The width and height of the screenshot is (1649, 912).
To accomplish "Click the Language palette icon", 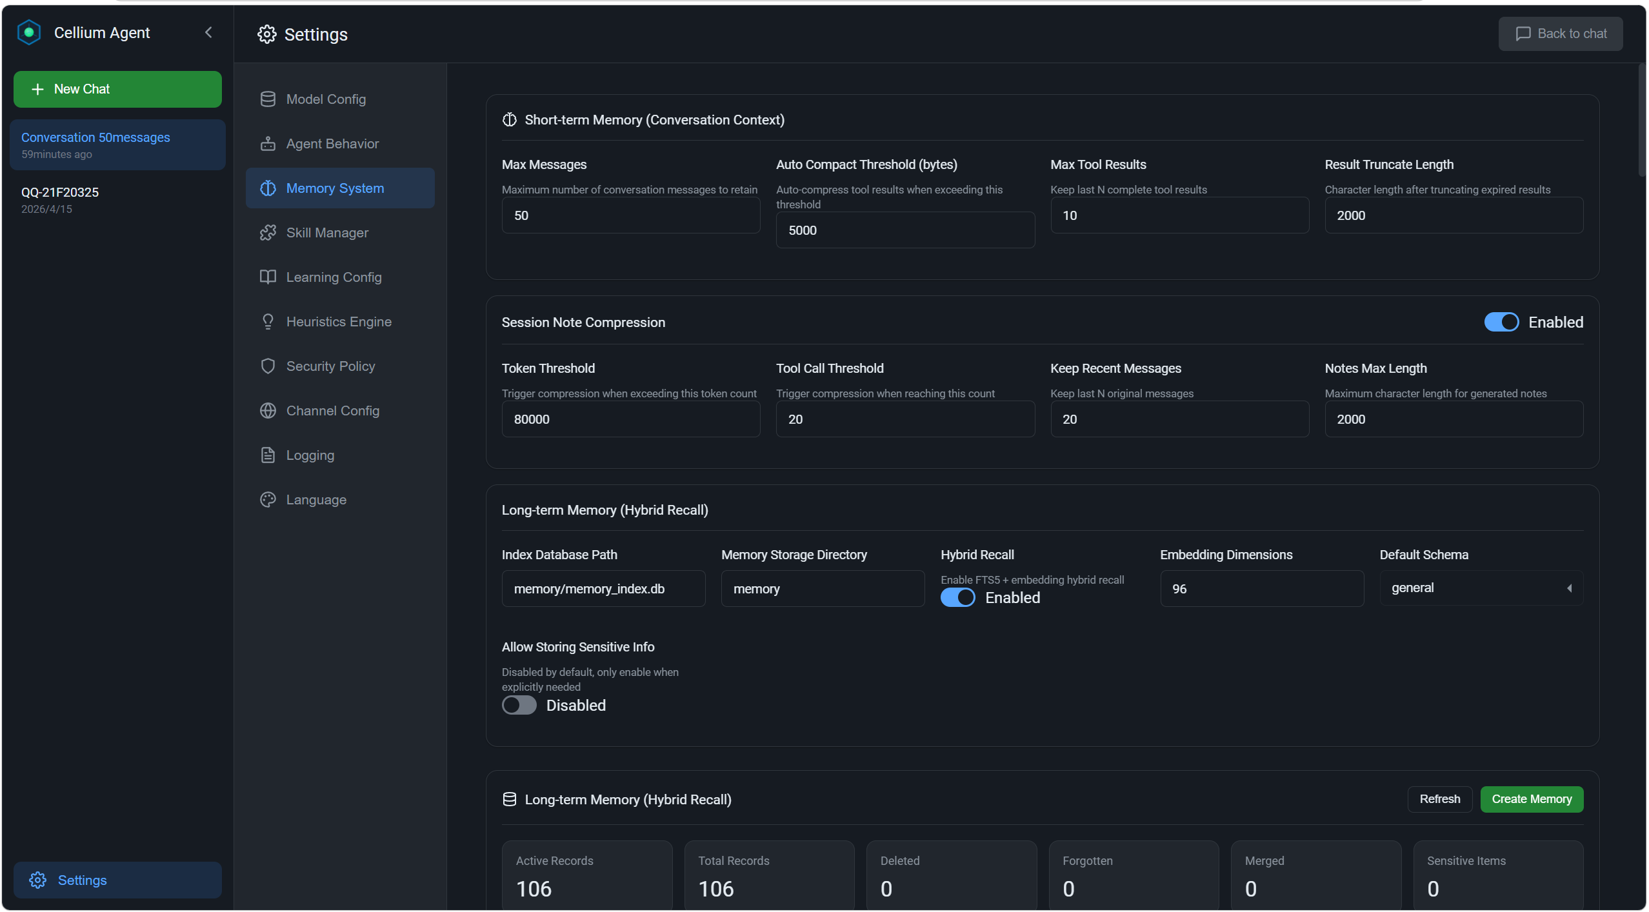I will pyautogui.click(x=268, y=500).
